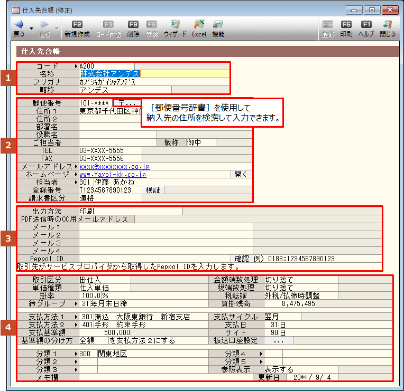The height and width of the screenshot is (391, 404).
Task: Open the 機能 functions icon
Action: coord(218,25)
